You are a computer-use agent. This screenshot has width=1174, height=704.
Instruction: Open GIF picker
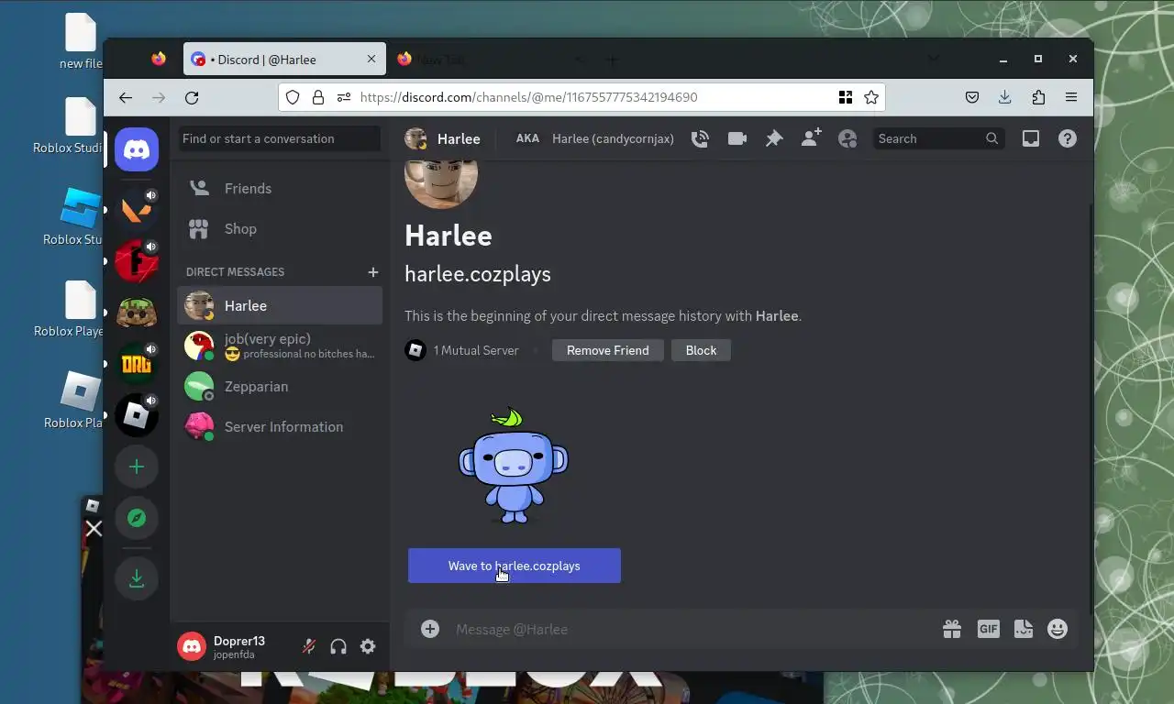988,629
